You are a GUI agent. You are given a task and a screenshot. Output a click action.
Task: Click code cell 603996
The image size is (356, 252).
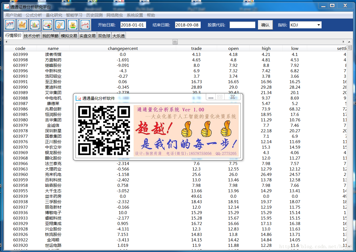[x=20, y=71]
